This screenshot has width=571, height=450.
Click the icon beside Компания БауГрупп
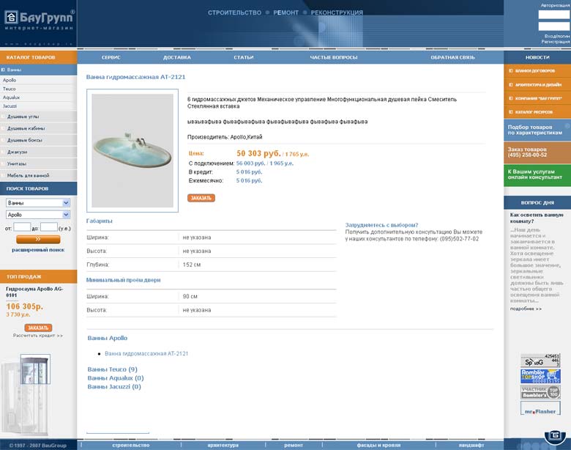coord(510,98)
